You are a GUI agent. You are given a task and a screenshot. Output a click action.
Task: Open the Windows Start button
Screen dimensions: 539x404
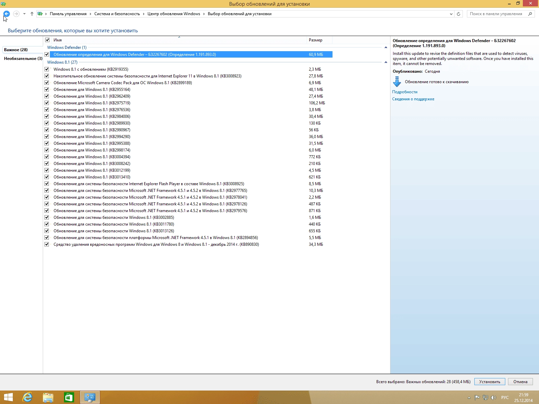(x=8, y=397)
